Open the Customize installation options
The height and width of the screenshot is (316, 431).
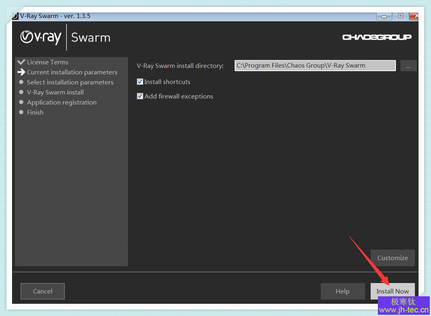point(392,258)
